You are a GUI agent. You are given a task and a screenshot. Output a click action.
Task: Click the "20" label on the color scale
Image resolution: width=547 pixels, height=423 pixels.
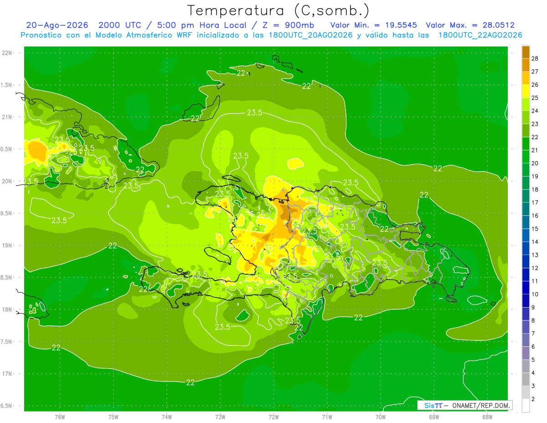coord(535,163)
